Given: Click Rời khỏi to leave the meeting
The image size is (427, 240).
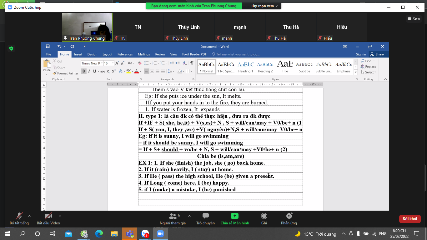Looking at the screenshot, I should [x=410, y=219].
